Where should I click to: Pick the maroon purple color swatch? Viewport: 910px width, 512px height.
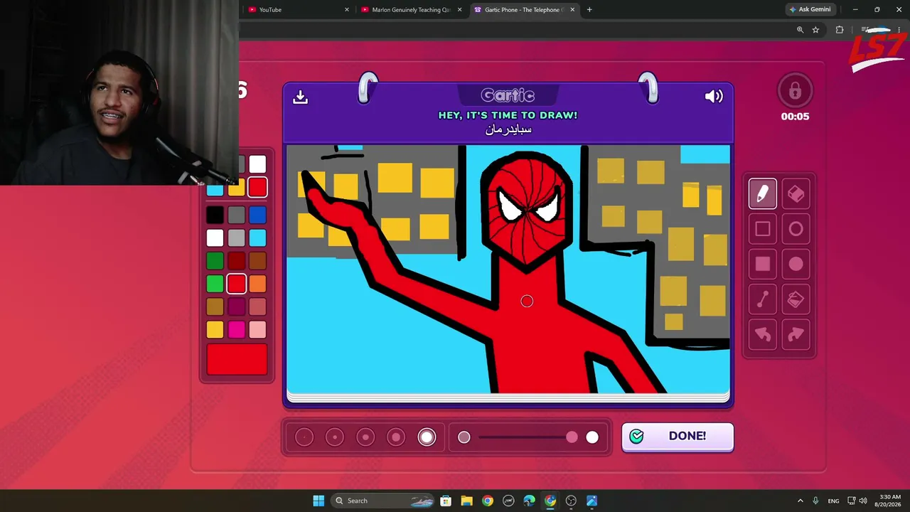(x=236, y=306)
